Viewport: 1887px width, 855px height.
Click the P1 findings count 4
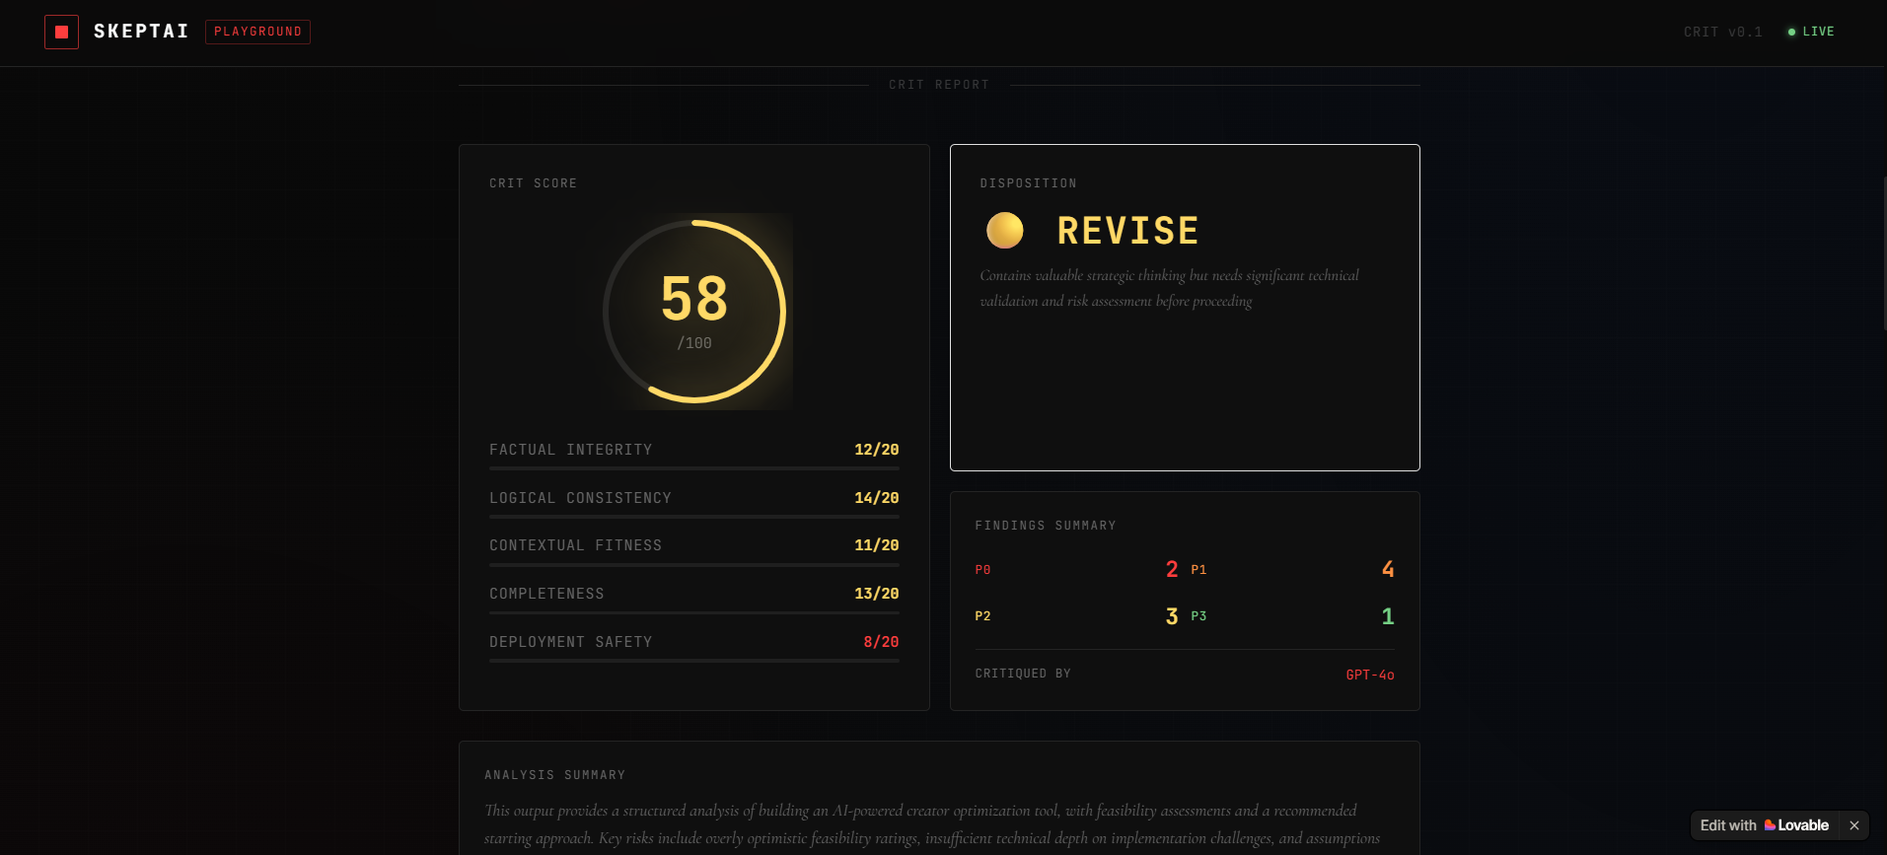pyautogui.click(x=1388, y=569)
